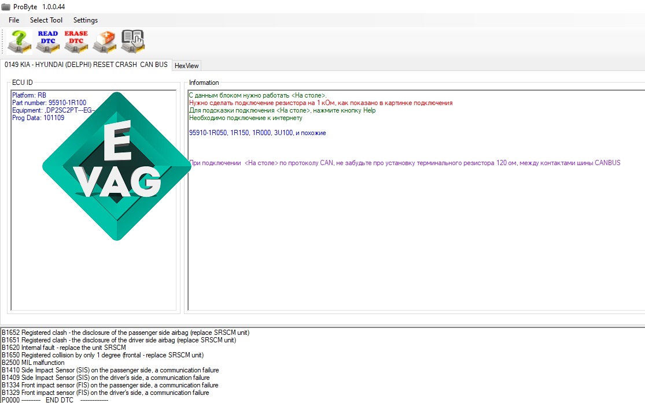Image resolution: width=645 pixels, height=403 pixels.
Task: Click the B1329 driver's Front impact sensor line
Action: coord(105,393)
